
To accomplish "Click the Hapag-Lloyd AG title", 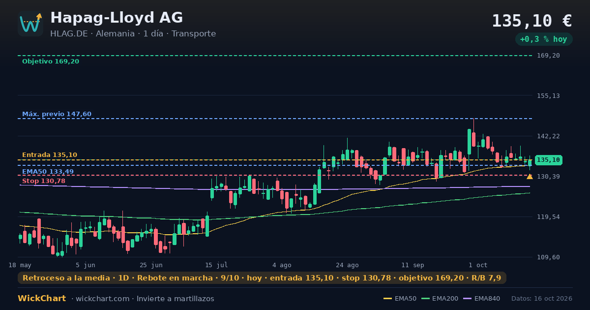I will pyautogui.click(x=117, y=18).
